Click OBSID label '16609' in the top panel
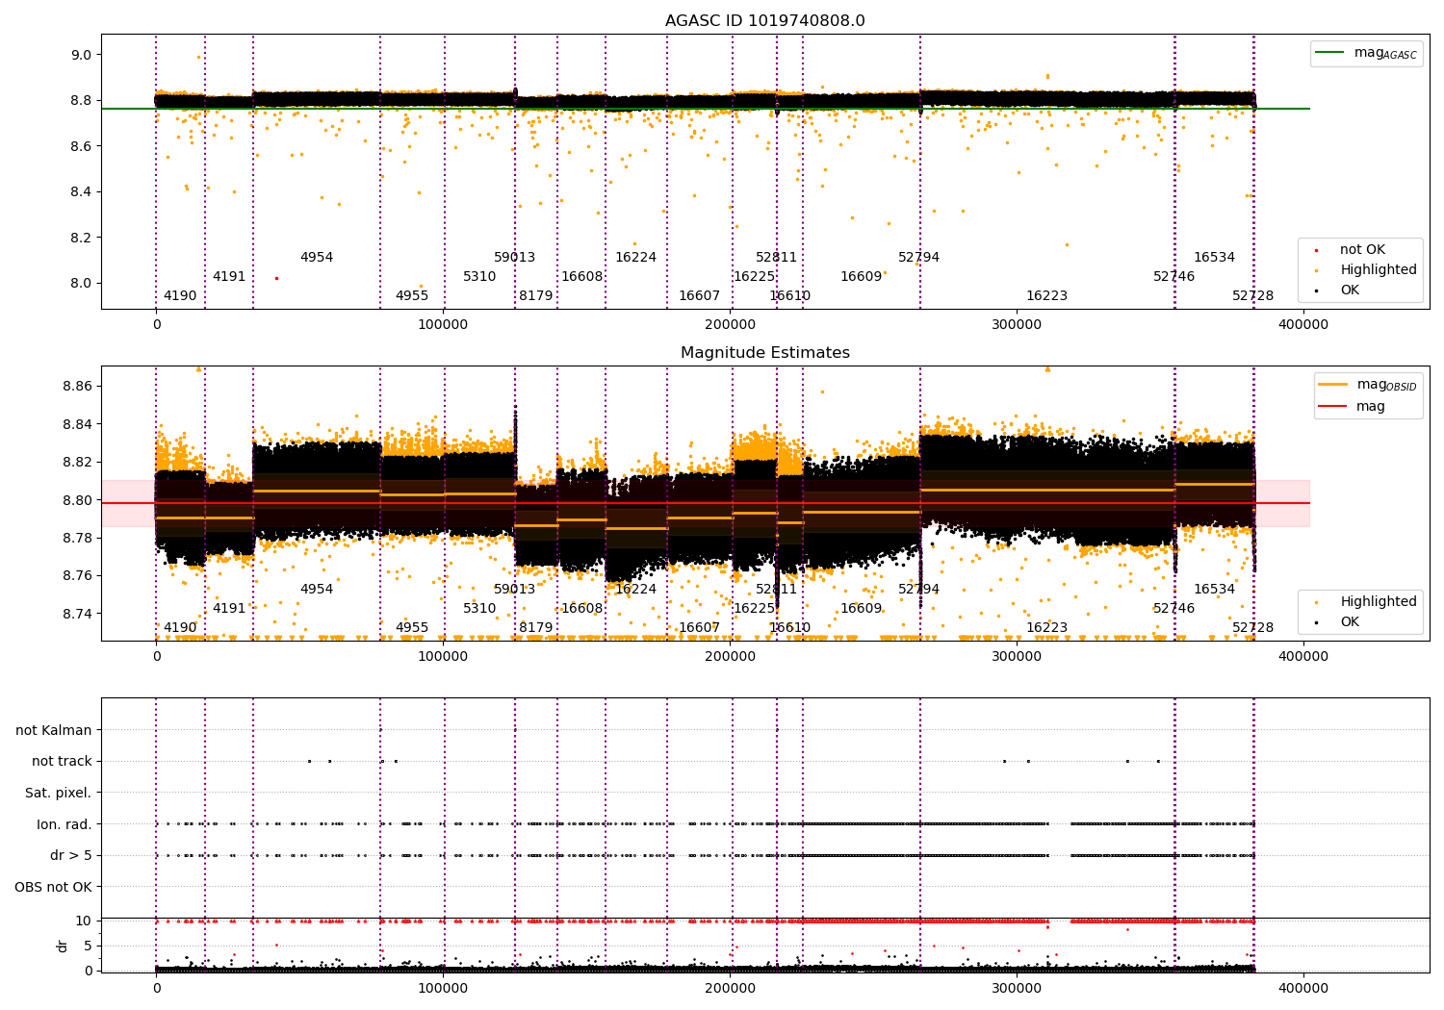1444x1010 pixels. (862, 276)
